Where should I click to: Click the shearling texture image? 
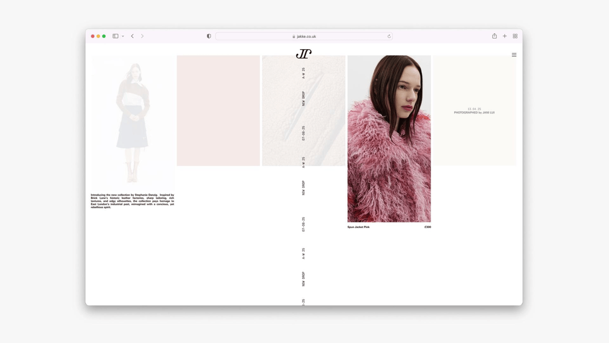(x=304, y=111)
